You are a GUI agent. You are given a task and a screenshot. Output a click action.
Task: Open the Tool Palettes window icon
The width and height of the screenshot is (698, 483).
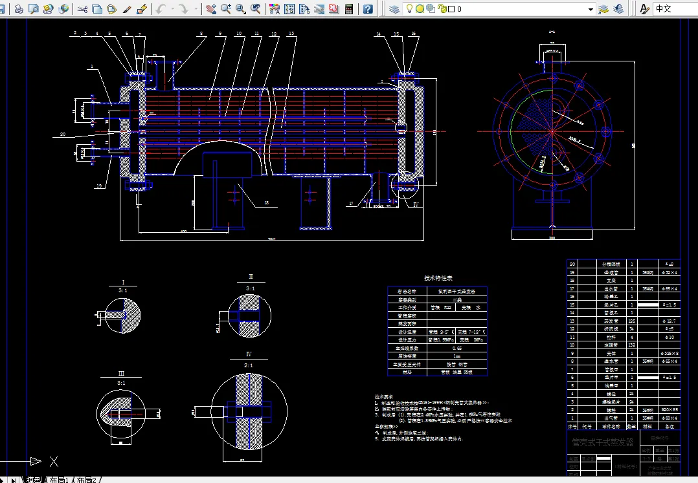coord(304,8)
